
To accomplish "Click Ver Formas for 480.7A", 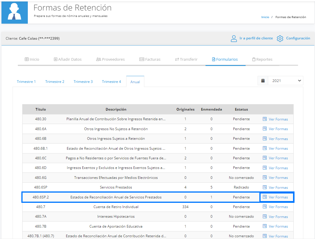I will 278,217.
